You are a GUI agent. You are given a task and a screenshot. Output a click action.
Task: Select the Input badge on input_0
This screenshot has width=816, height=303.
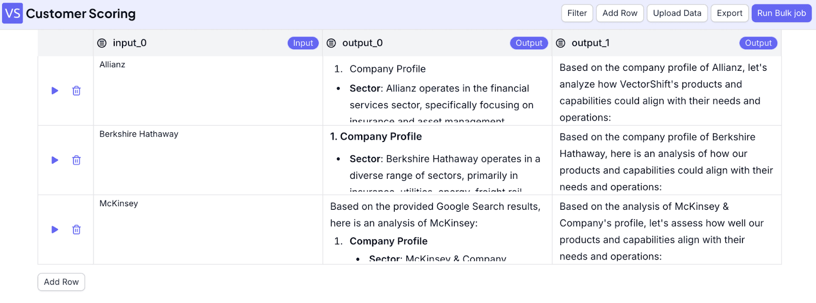coord(303,43)
